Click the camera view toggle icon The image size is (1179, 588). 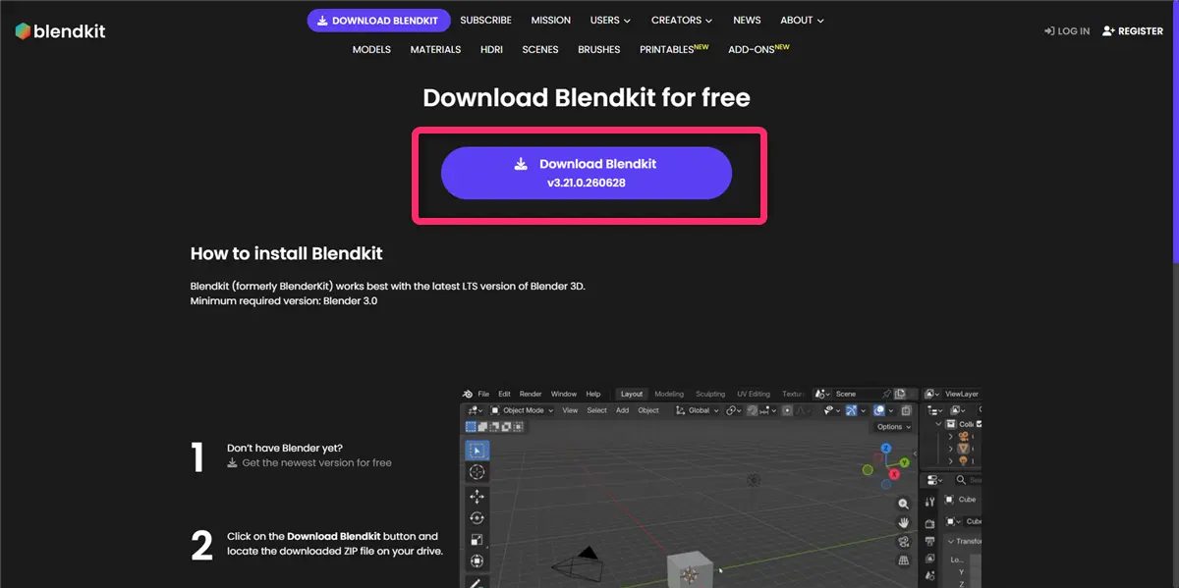coord(904,542)
